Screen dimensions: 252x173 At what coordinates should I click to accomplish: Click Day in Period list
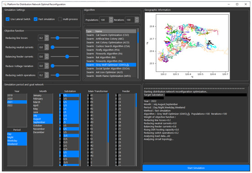click(x=16, y=134)
